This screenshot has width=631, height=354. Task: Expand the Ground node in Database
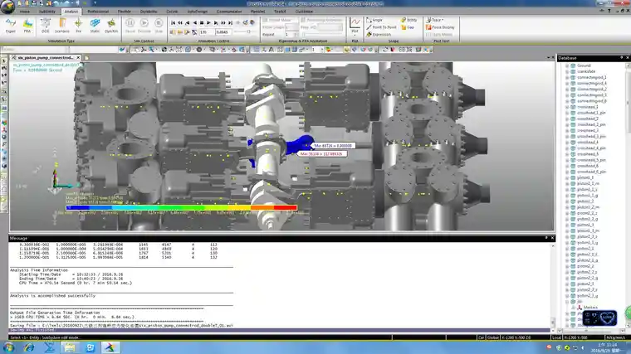567,65
